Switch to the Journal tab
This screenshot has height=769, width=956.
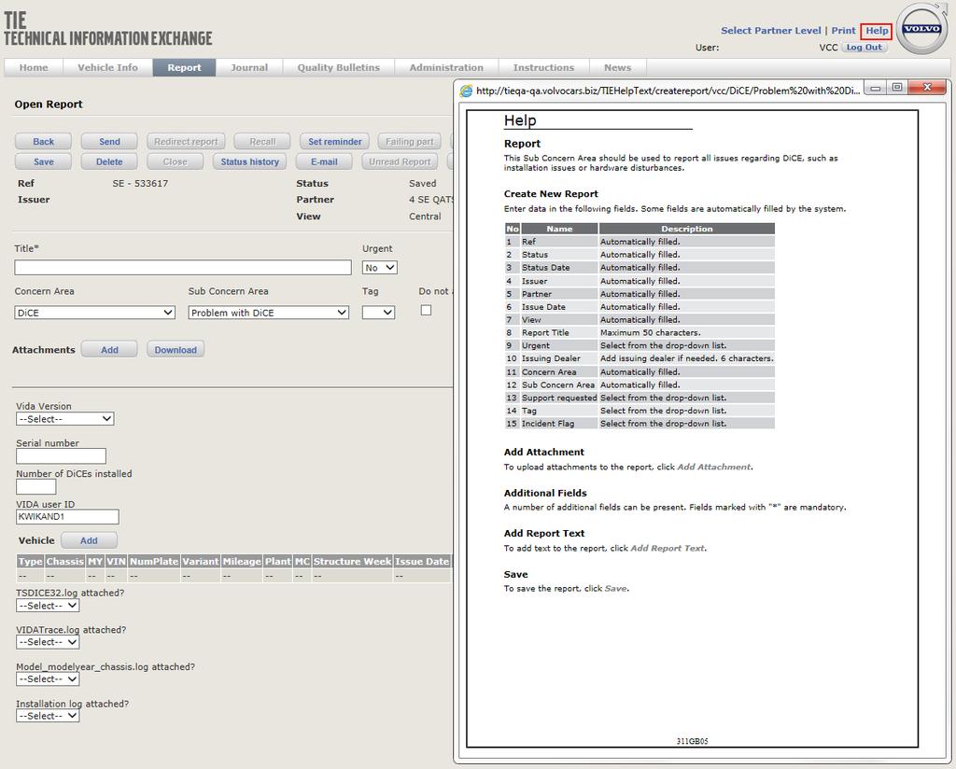[x=249, y=67]
